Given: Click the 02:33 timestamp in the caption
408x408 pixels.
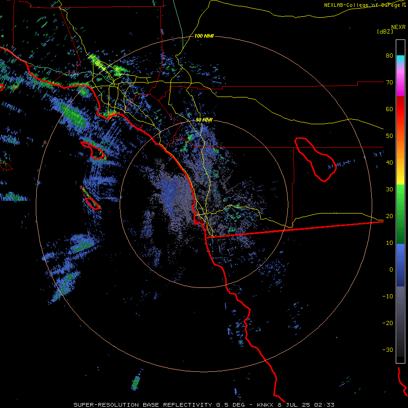Looking at the screenshot, I should click(325, 405).
